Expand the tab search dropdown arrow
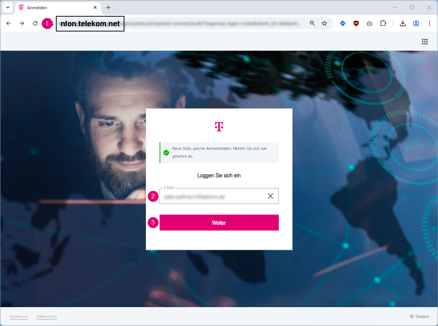This screenshot has height=326, width=438. click(8, 7)
